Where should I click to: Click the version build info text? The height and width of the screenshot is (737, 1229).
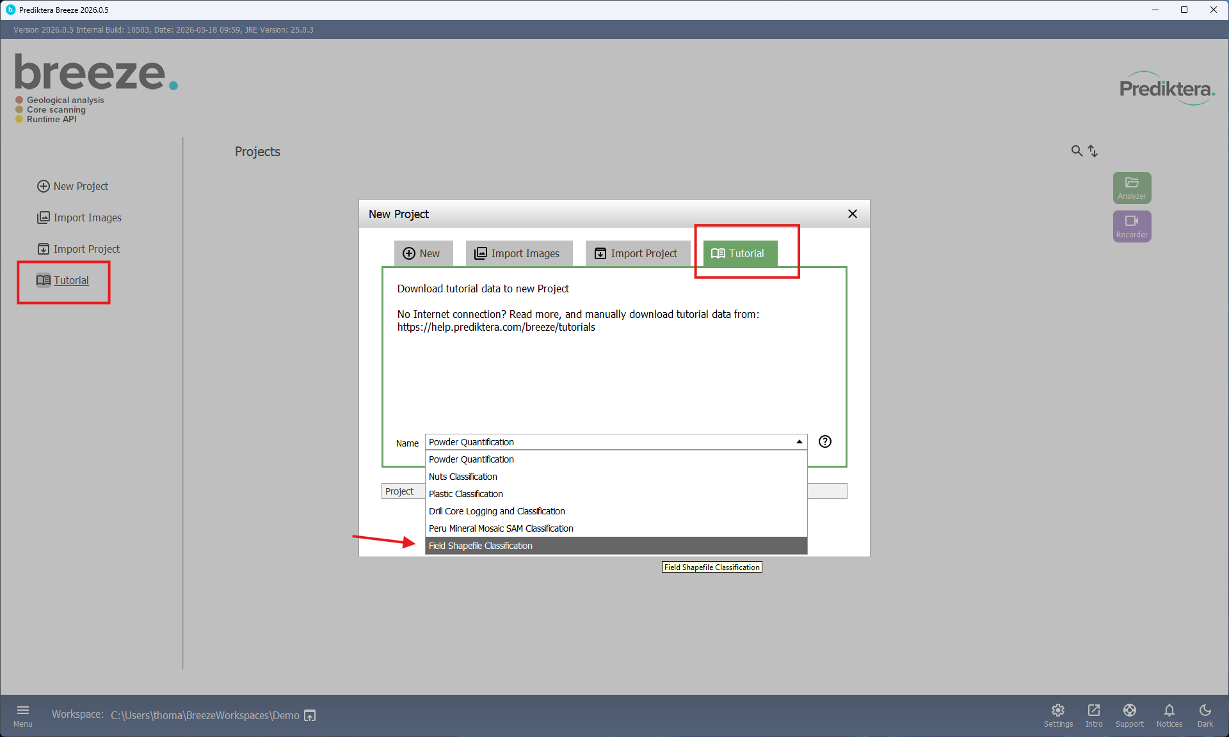163,30
